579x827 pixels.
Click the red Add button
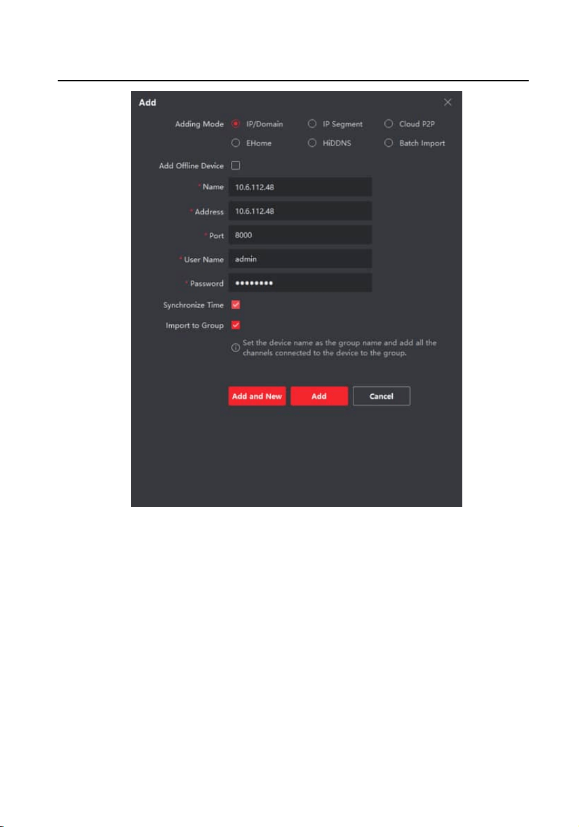click(319, 396)
